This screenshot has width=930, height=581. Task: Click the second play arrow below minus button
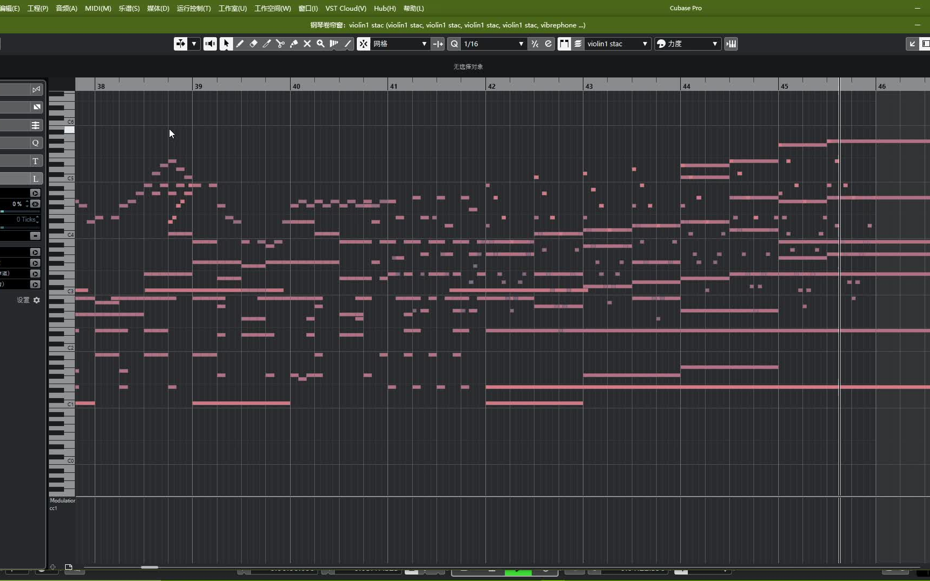click(x=35, y=263)
